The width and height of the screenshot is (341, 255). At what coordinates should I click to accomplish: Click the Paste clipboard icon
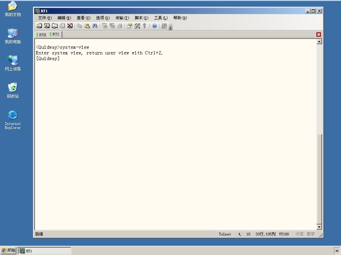(87, 26)
